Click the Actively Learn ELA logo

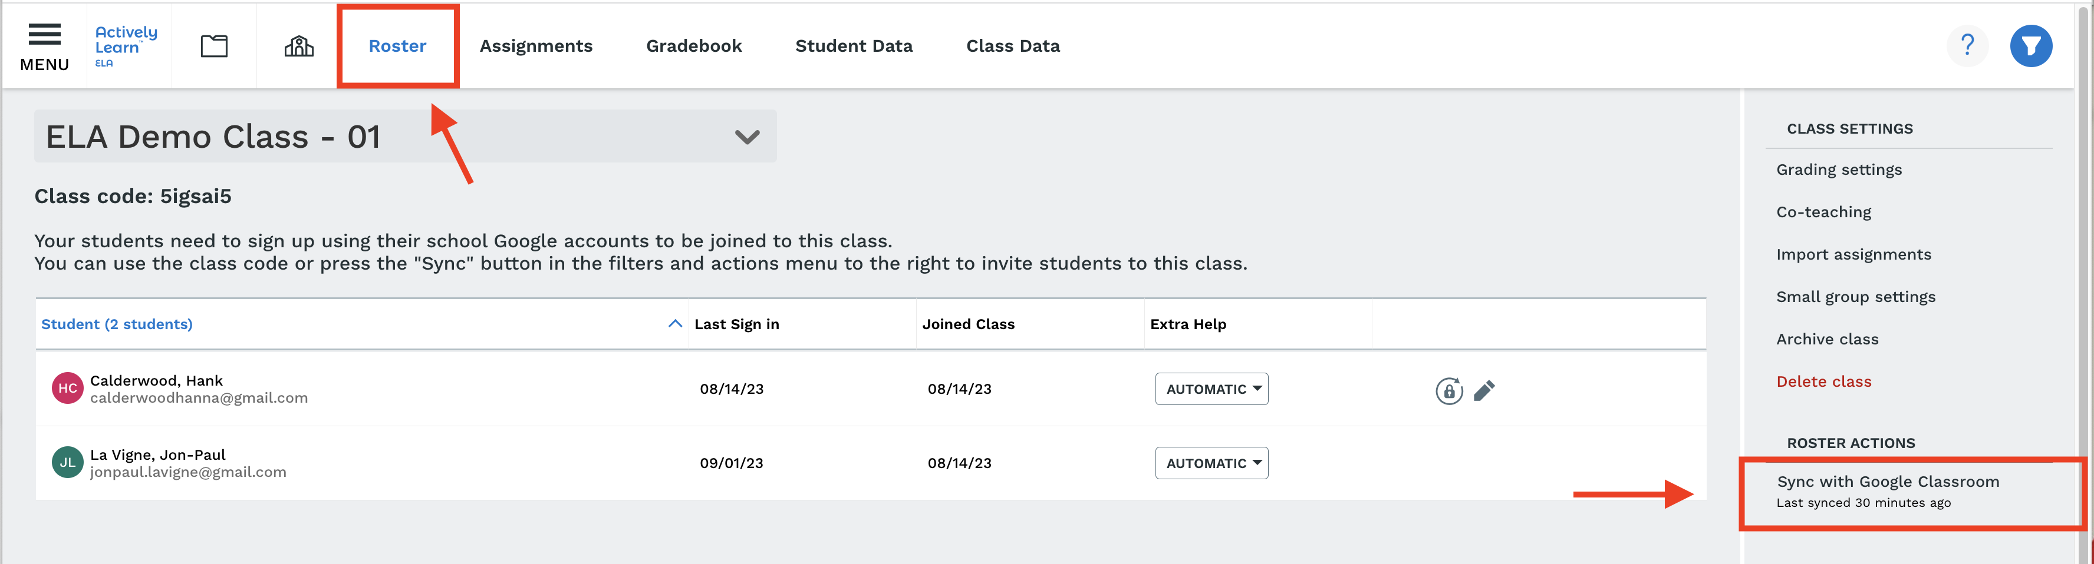[126, 45]
